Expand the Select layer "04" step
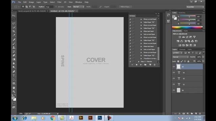The image size is (216, 121). pyautogui.click(x=141, y=28)
